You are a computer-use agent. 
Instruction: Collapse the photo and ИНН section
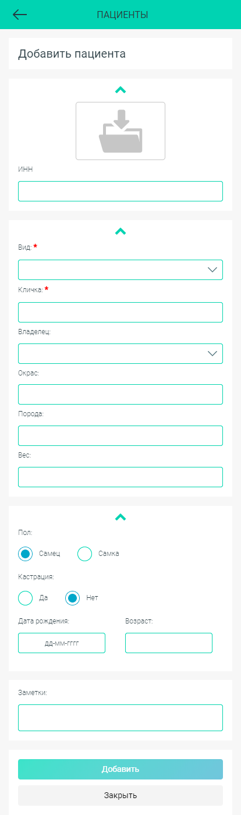(120, 90)
